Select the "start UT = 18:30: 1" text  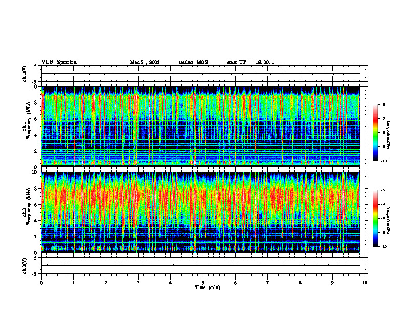[251, 62]
